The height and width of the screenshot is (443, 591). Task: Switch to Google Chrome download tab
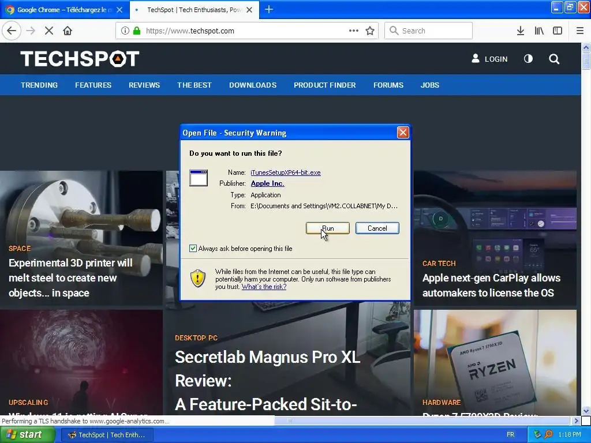pyautogui.click(x=64, y=10)
